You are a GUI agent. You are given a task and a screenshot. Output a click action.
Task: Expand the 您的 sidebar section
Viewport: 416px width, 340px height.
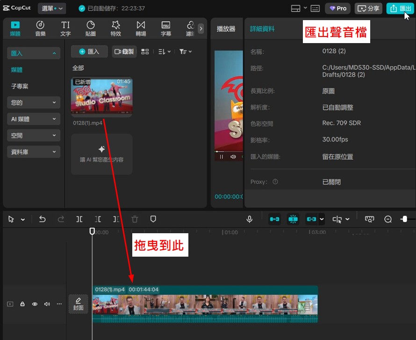point(34,103)
